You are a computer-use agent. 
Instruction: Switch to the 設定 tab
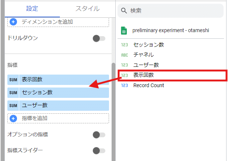pyautogui.click(x=32, y=8)
